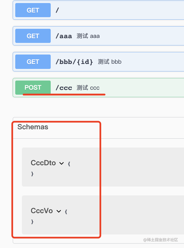This screenshot has width=184, height=248.
Task: Click the CccVo schema name
Action: (x=42, y=211)
